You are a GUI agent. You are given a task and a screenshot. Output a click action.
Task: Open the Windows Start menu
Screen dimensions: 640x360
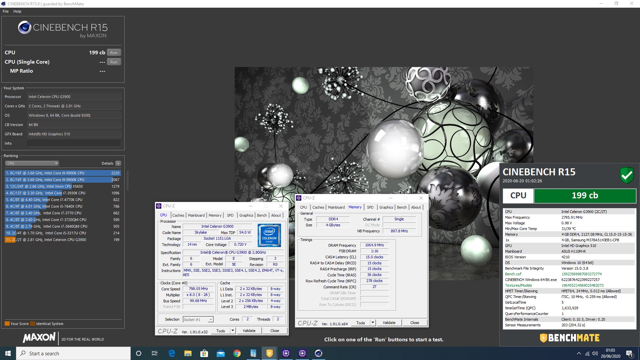click(8, 353)
